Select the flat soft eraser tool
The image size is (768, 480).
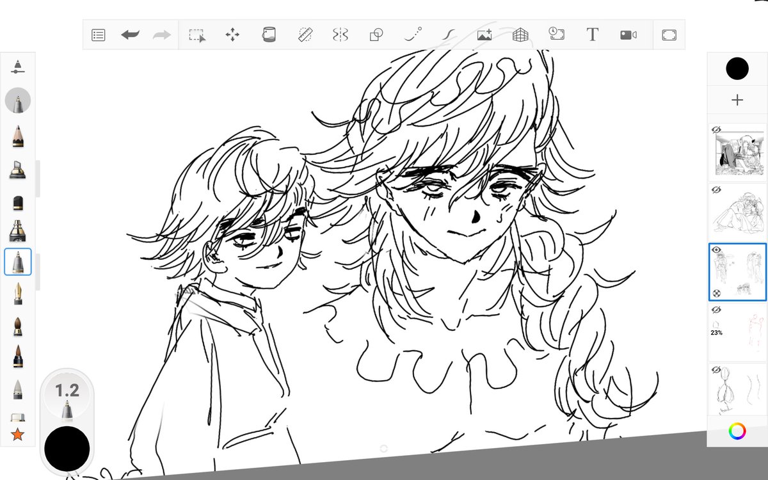(18, 417)
